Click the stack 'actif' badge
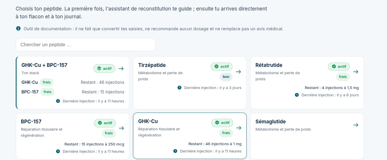 point(104,68)
